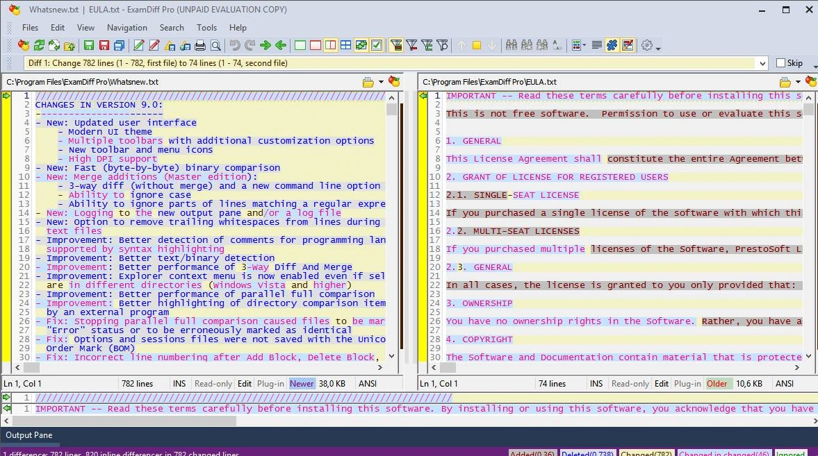
Task: Open the Files menu
Action: click(x=30, y=28)
